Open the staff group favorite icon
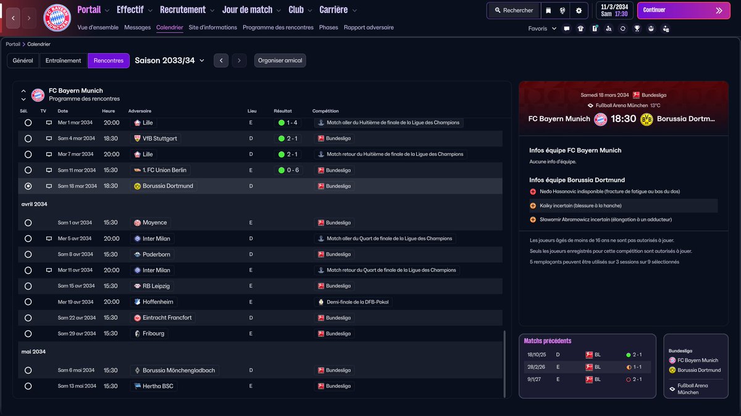Viewport: 741px width, 416px height. point(651,28)
